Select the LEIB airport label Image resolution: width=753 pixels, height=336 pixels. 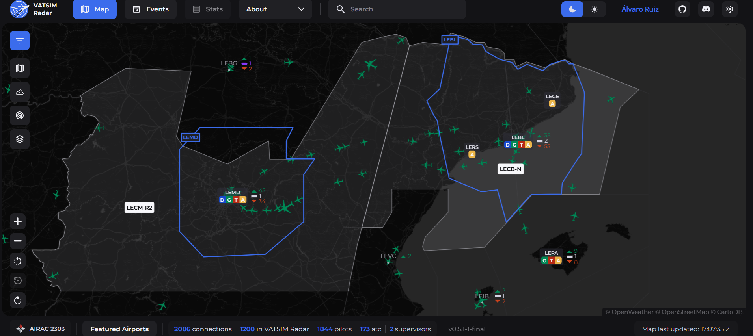click(482, 296)
